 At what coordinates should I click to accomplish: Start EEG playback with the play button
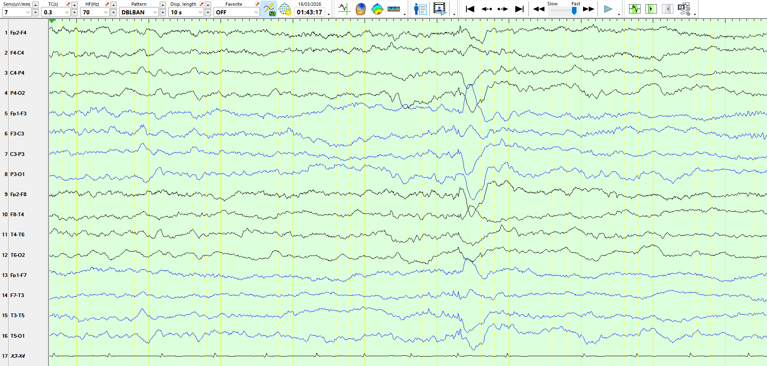[x=608, y=9]
